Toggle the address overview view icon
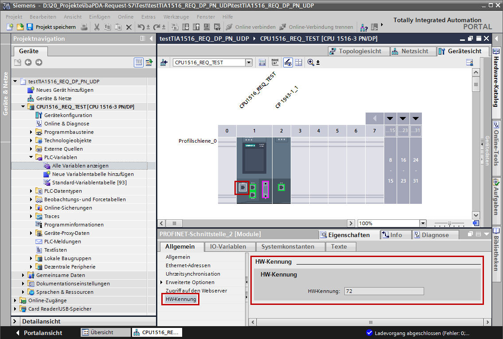The height and width of the screenshot is (339, 503). coord(262,62)
